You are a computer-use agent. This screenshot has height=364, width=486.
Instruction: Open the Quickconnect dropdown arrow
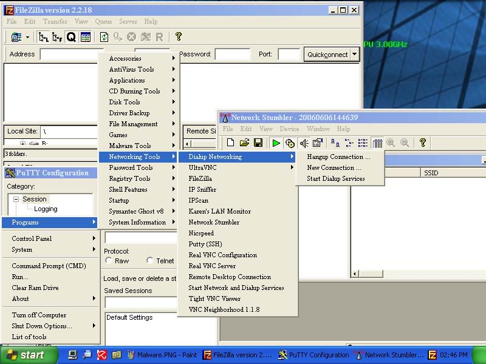click(355, 55)
